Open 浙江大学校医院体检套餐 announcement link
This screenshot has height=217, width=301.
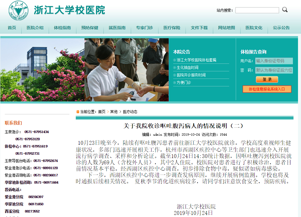(x=196, y=60)
